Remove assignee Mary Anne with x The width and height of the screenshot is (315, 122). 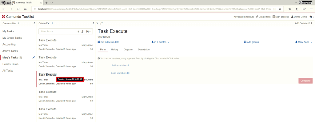coord(311,42)
